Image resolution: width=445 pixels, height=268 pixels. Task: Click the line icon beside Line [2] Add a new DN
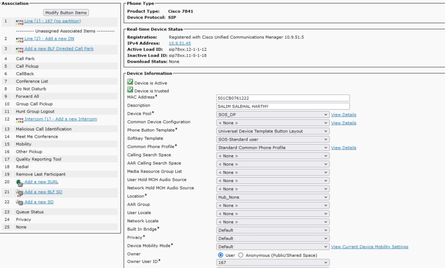[20, 39]
